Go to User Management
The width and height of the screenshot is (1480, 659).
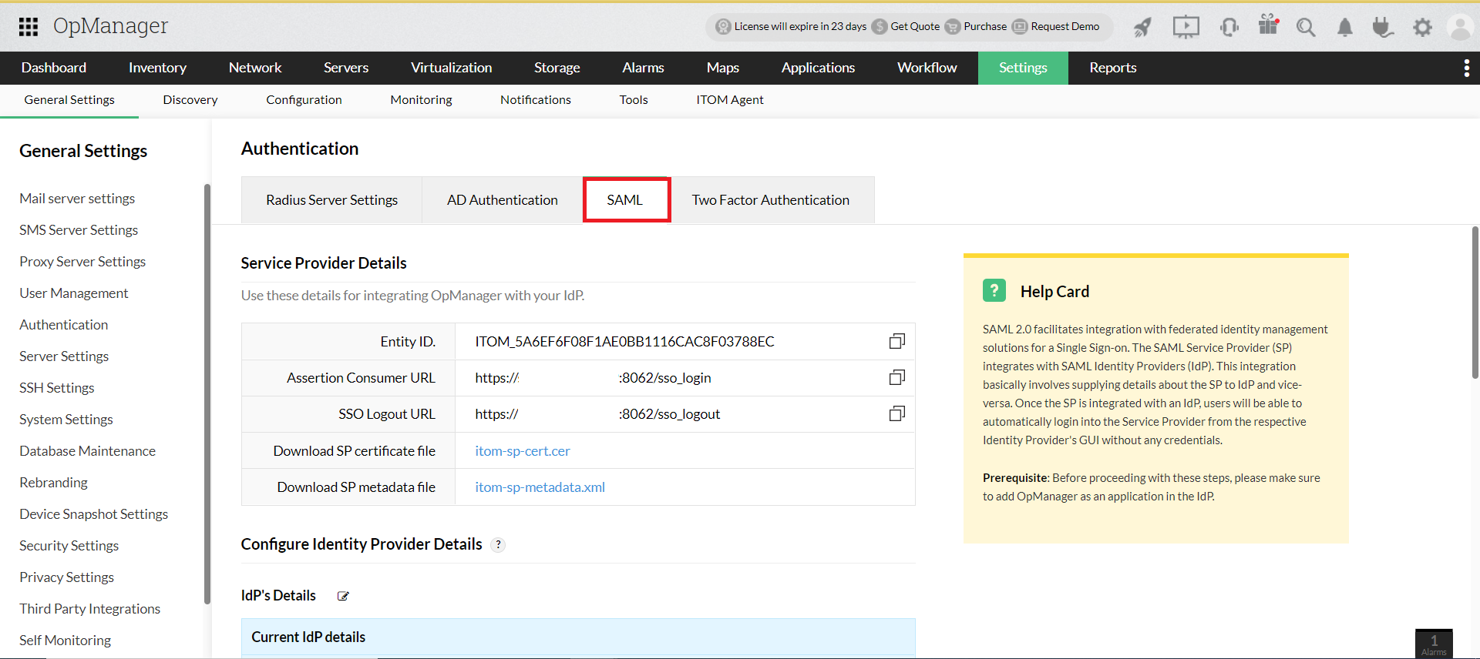point(74,293)
